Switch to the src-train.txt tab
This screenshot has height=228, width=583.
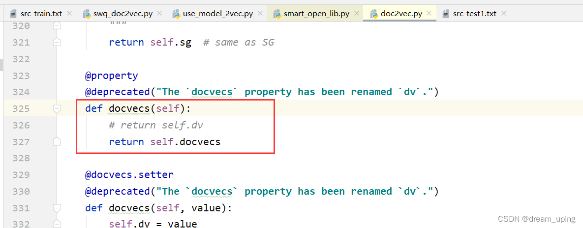pyautogui.click(x=41, y=14)
